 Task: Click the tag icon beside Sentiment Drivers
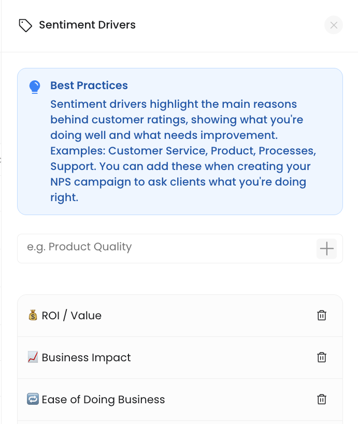click(x=25, y=25)
